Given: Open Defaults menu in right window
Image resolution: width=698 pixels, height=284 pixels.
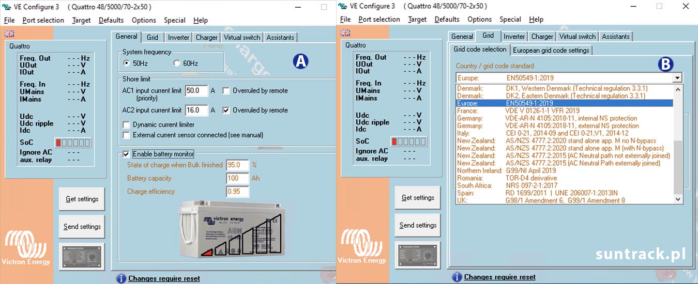Looking at the screenshot, I should coord(447,19).
